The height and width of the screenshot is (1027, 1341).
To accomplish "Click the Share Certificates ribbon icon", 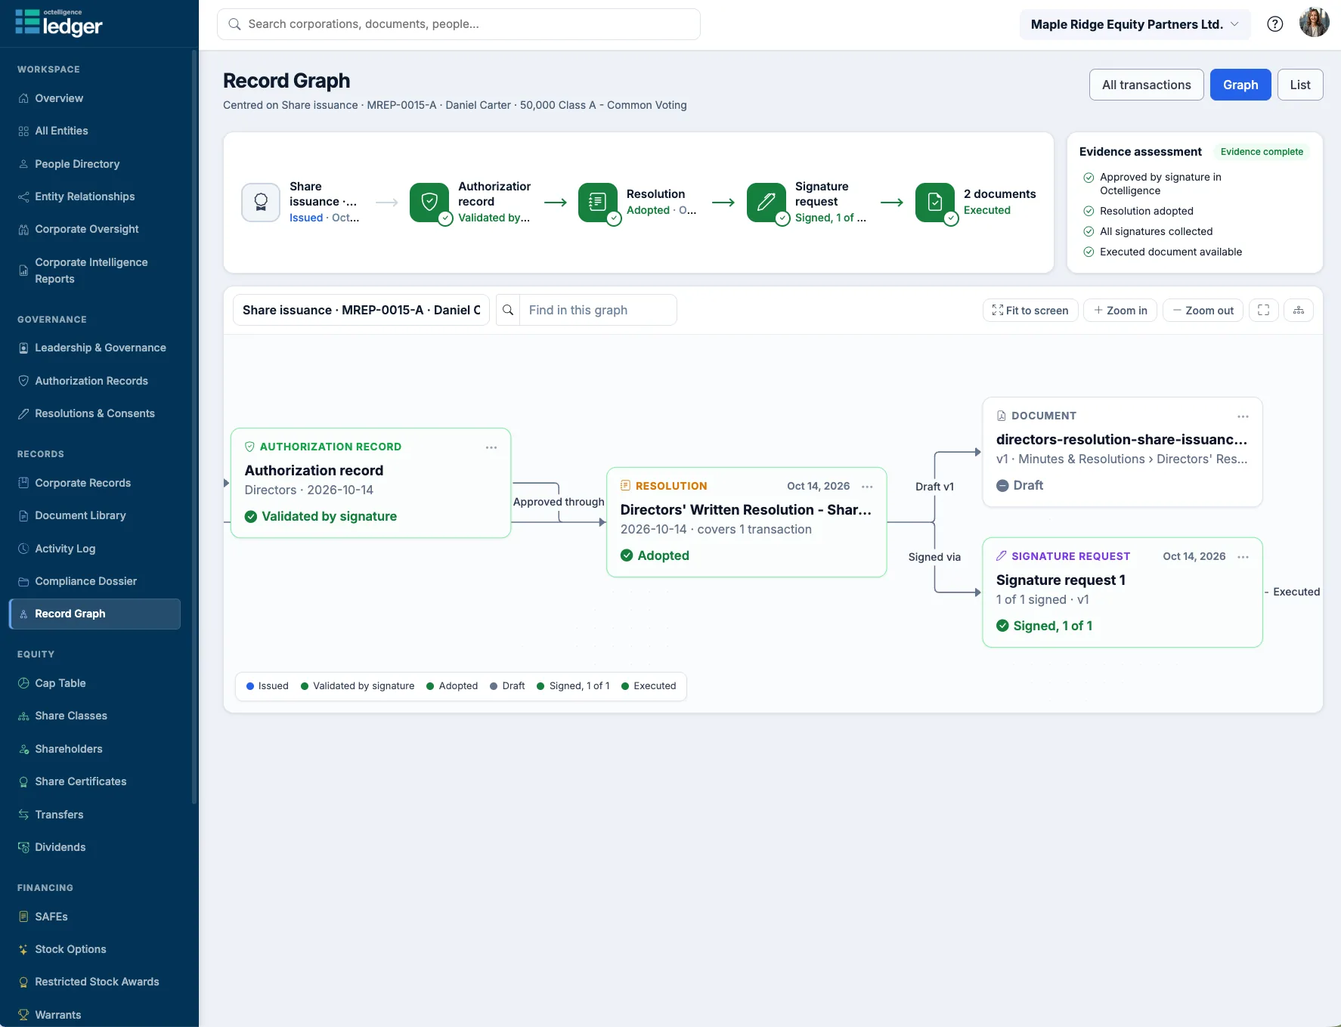I will click(23, 781).
